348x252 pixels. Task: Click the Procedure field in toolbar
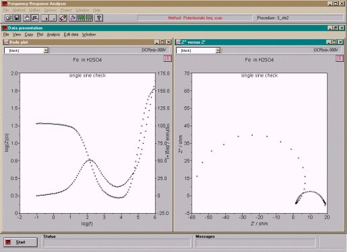299,18
